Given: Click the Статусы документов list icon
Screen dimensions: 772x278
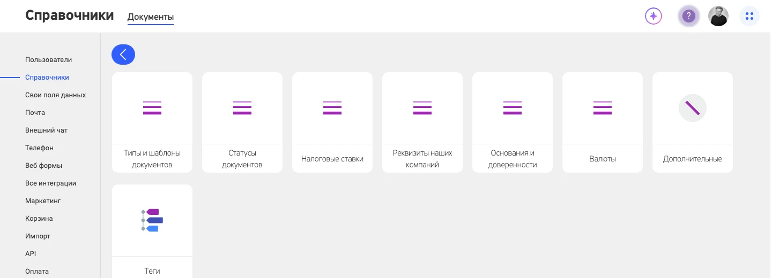Looking at the screenshot, I should [x=242, y=108].
